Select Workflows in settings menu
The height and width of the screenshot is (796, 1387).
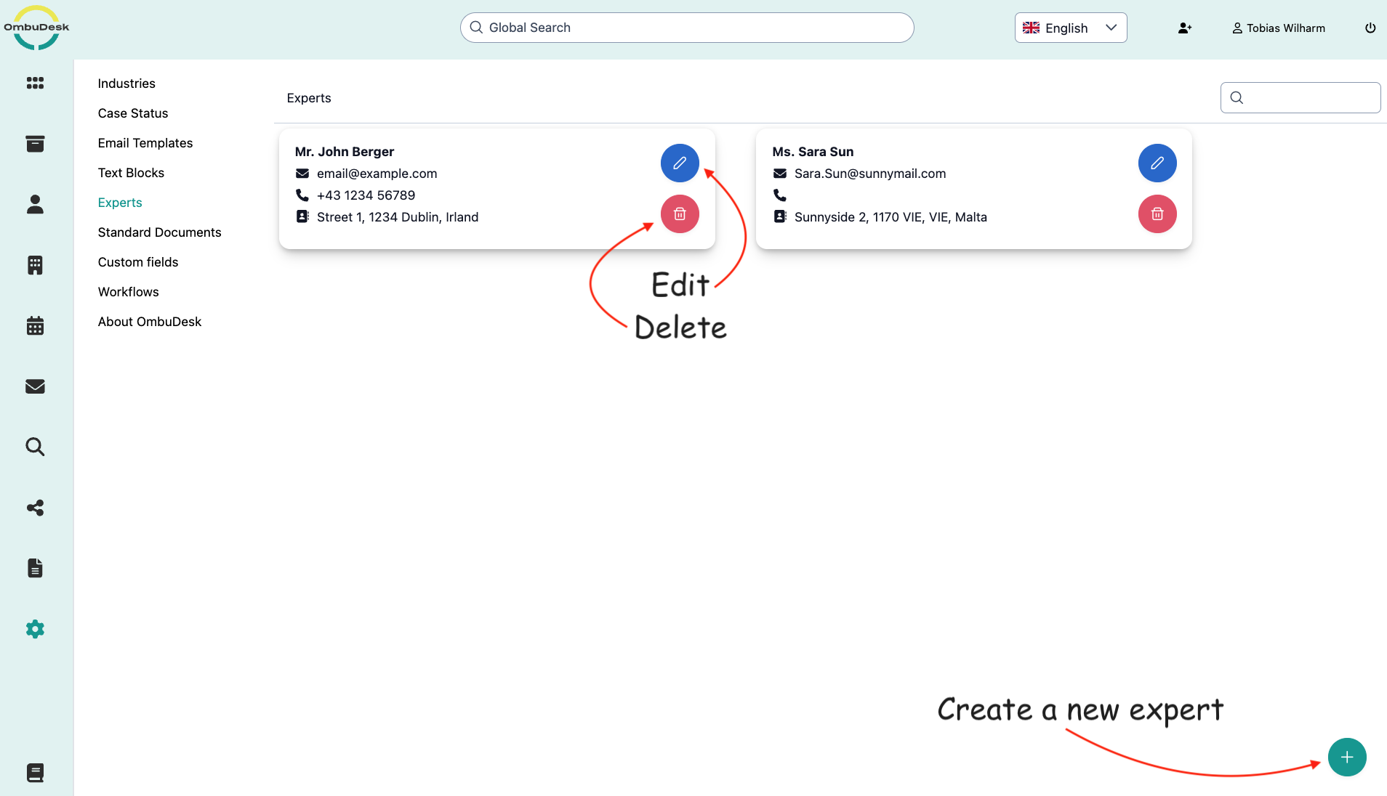click(x=128, y=292)
